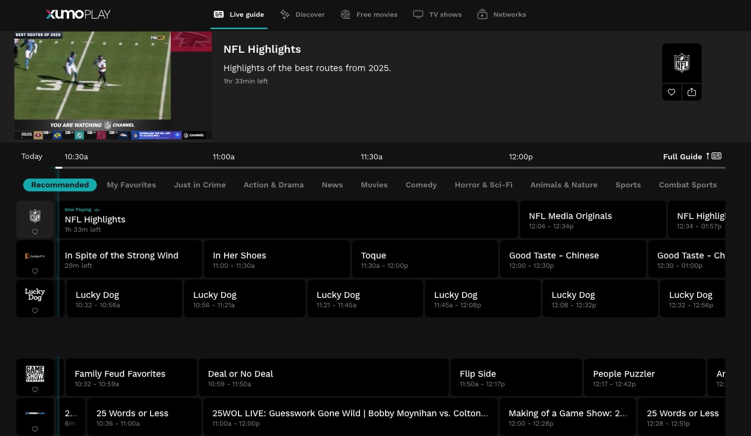This screenshot has height=436, width=751.
Task: Open Flip Side at 11:50a
Action: click(x=516, y=377)
